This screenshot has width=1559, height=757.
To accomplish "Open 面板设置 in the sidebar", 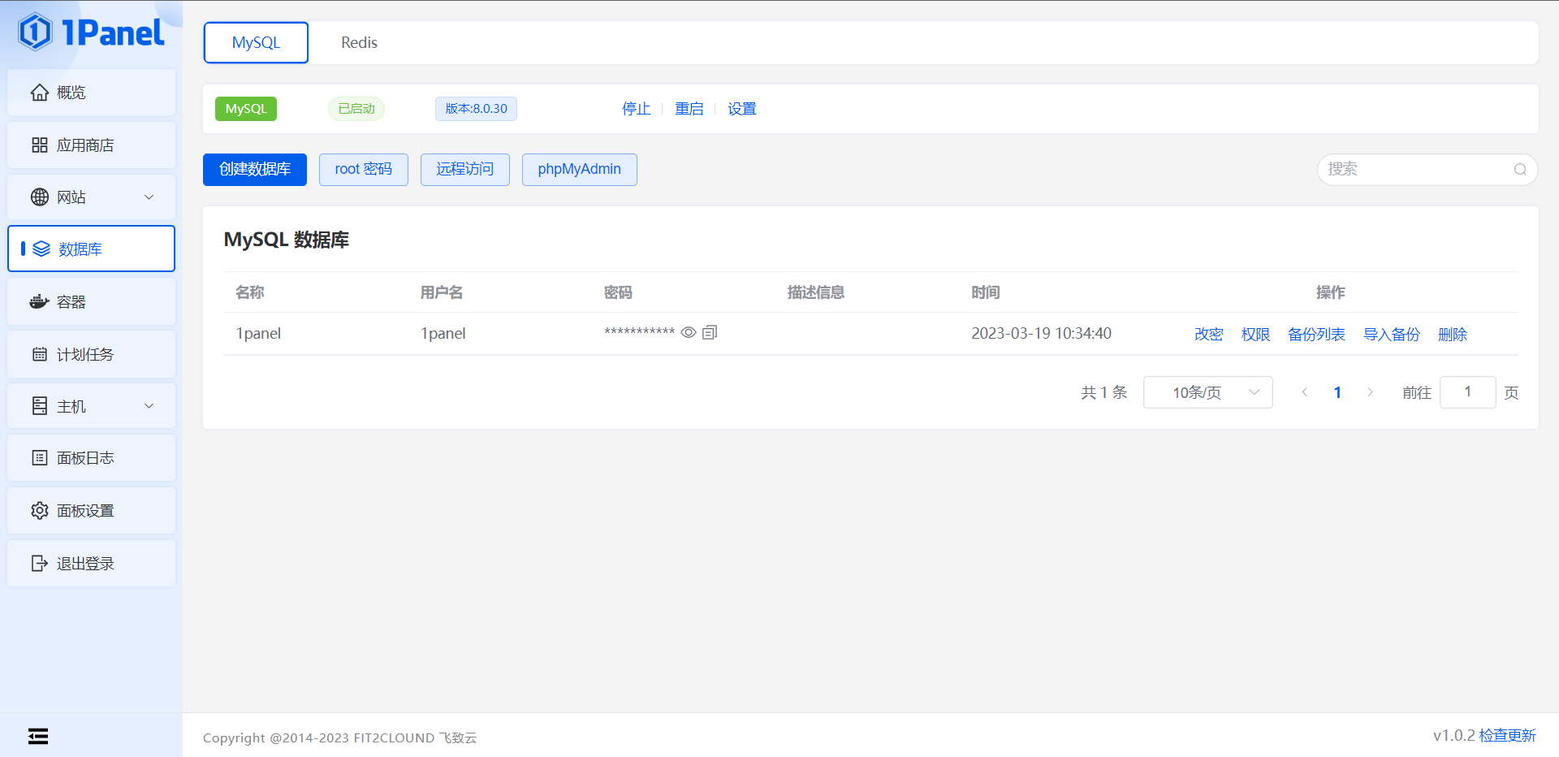I will pyautogui.click(x=91, y=511).
